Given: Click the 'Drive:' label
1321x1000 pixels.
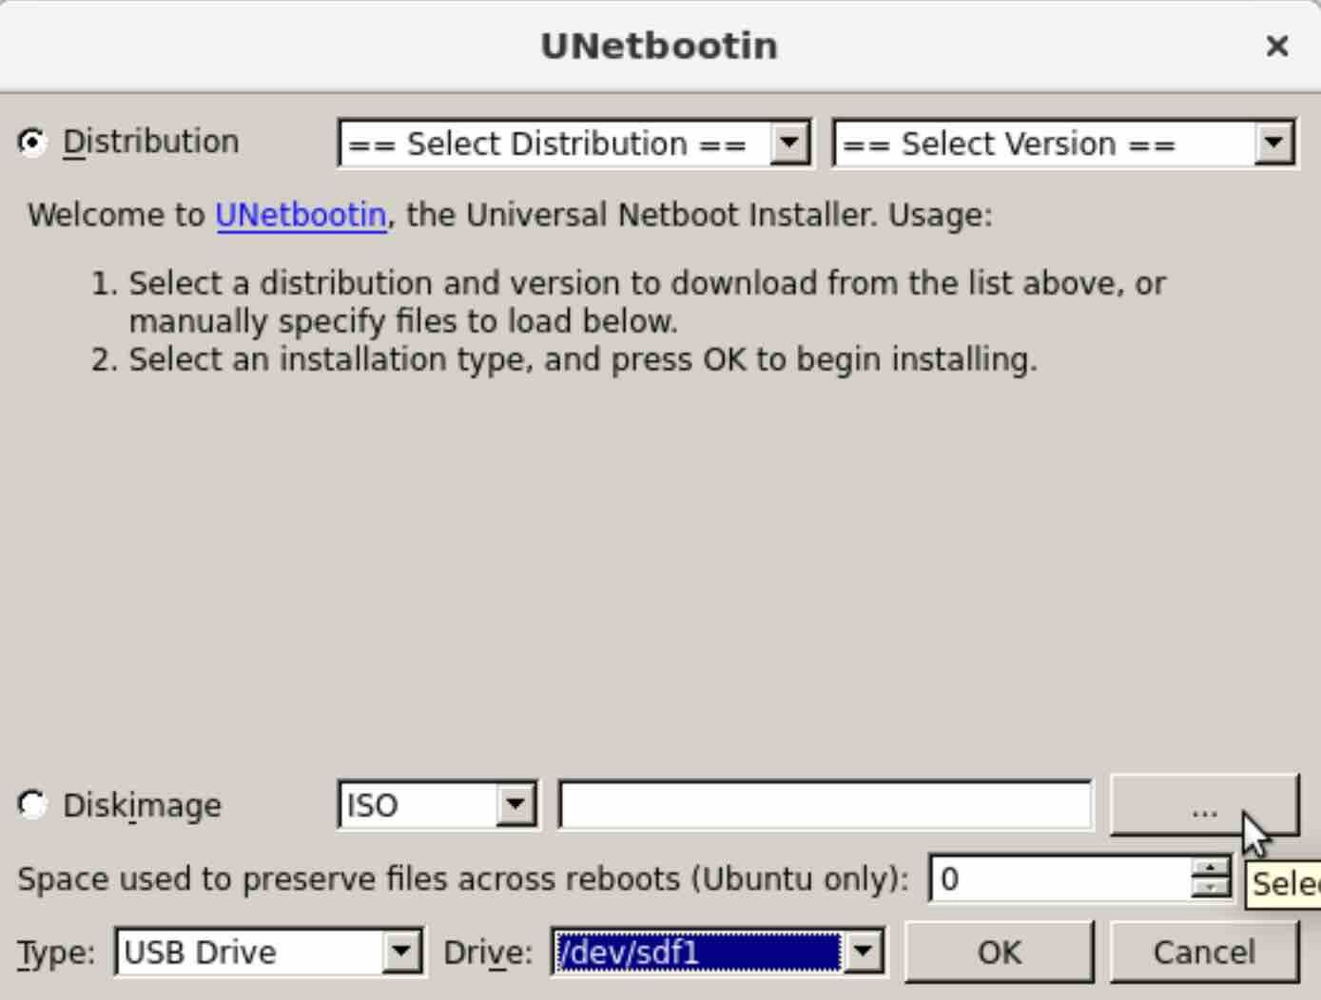Looking at the screenshot, I should click(488, 952).
